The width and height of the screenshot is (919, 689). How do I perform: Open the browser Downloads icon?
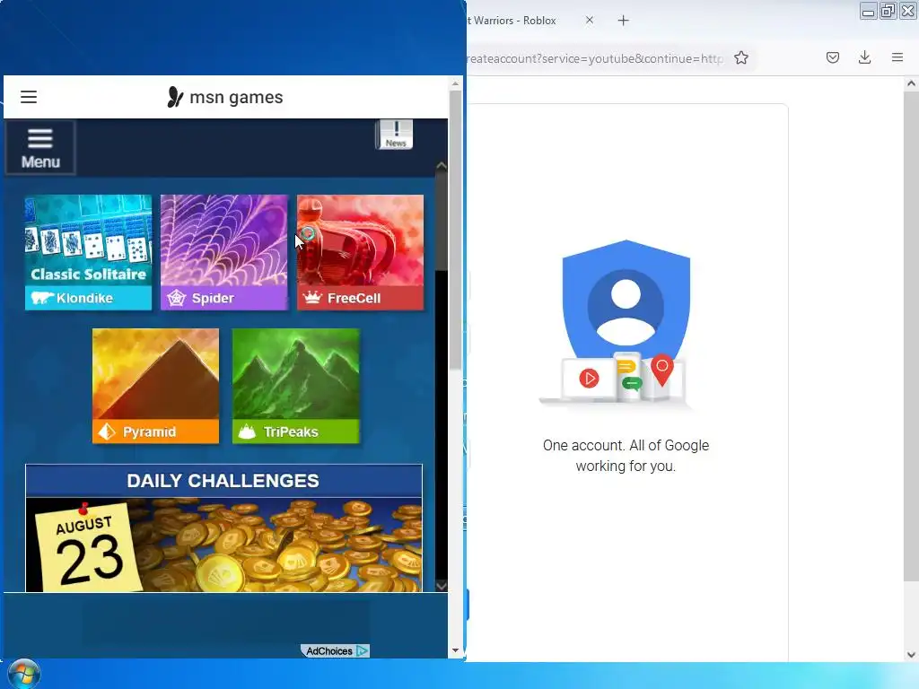[x=864, y=57]
